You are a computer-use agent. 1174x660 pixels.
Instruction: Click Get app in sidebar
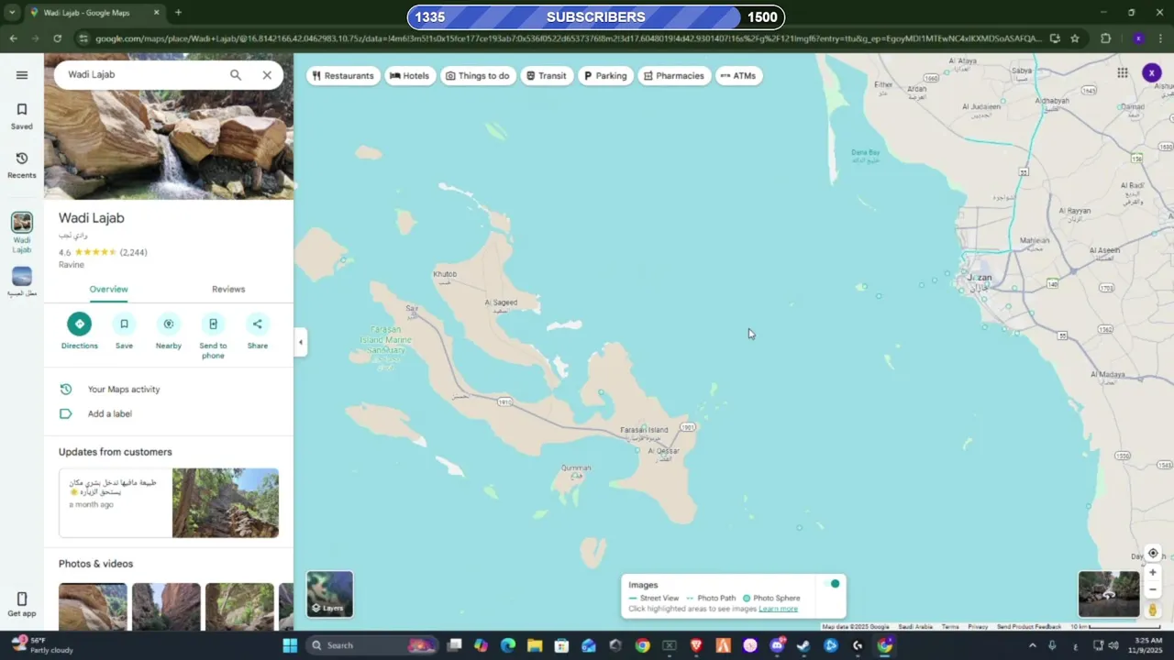pyautogui.click(x=22, y=605)
